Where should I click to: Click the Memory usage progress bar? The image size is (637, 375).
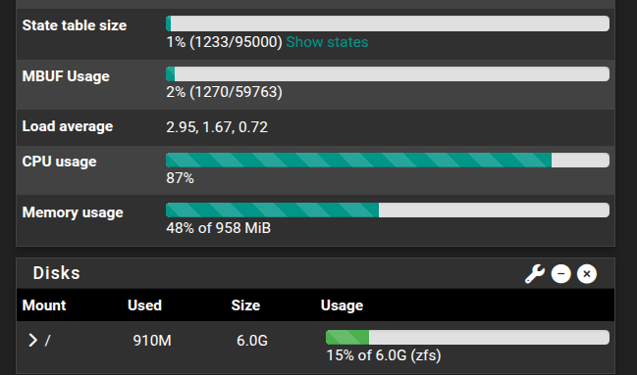[388, 210]
